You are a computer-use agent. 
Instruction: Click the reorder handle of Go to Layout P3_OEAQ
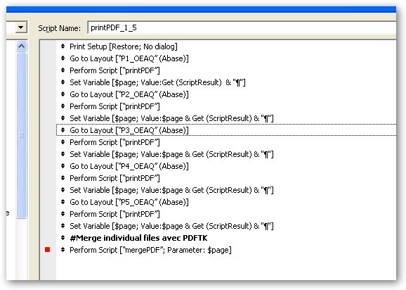click(63, 130)
